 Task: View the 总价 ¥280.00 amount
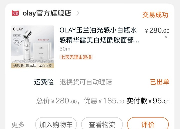57,101
